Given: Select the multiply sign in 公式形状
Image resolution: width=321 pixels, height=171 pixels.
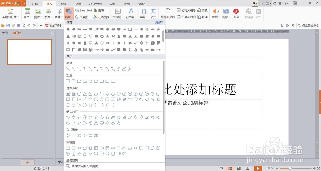Looking at the screenshot, I should coord(79,135).
